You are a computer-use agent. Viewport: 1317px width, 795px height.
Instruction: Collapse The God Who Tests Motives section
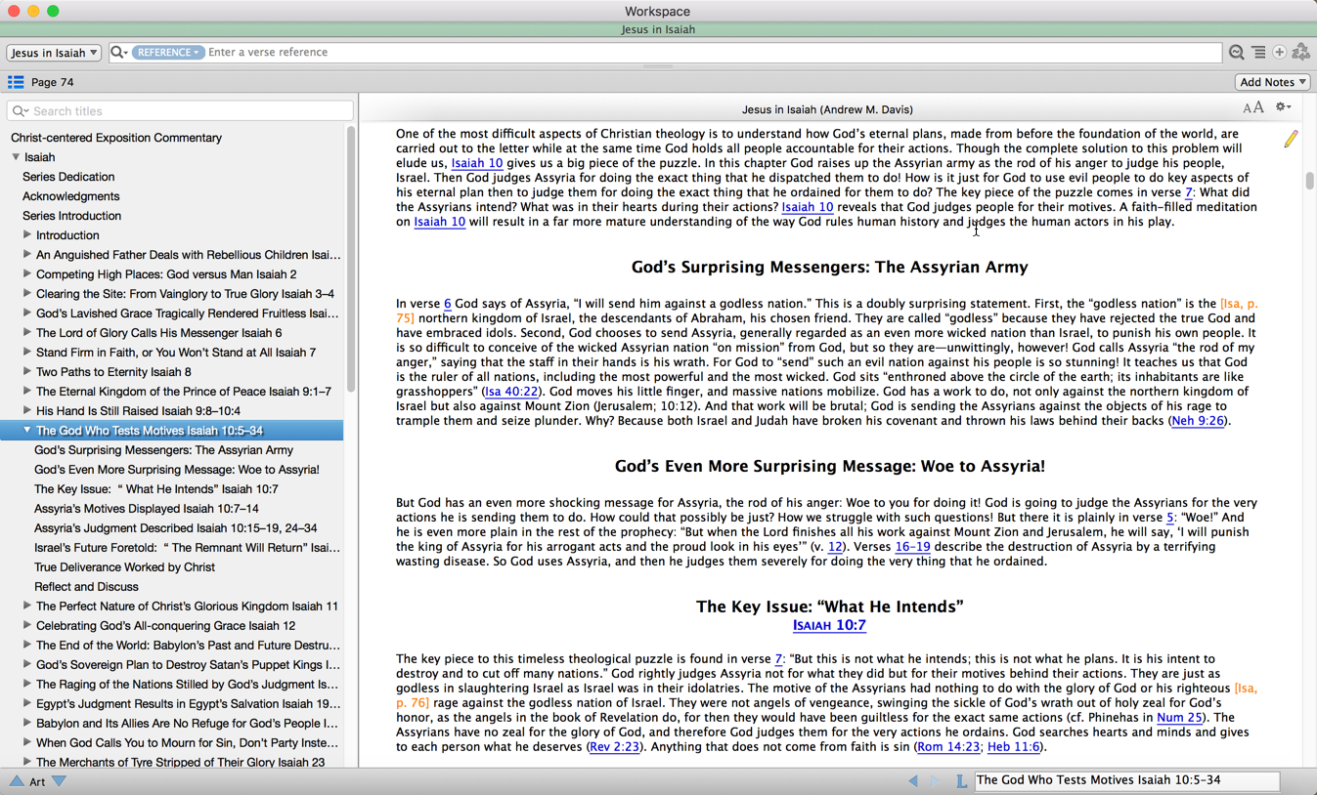tap(27, 431)
